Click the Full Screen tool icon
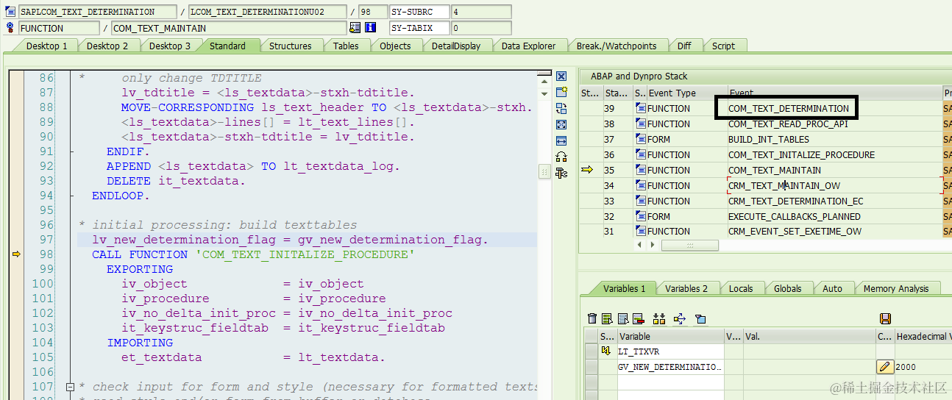The image size is (952, 400). (561, 125)
